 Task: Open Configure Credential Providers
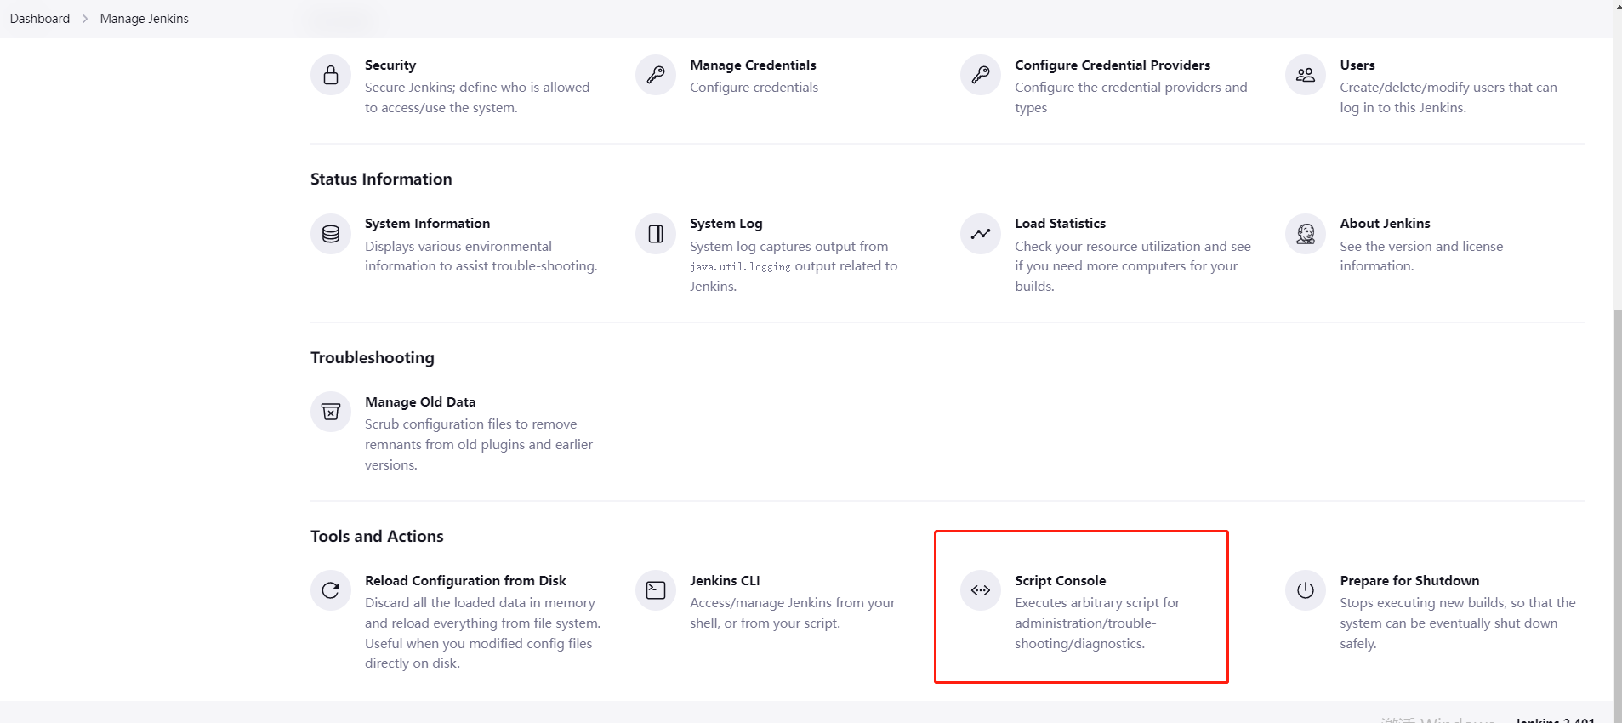tap(1113, 65)
